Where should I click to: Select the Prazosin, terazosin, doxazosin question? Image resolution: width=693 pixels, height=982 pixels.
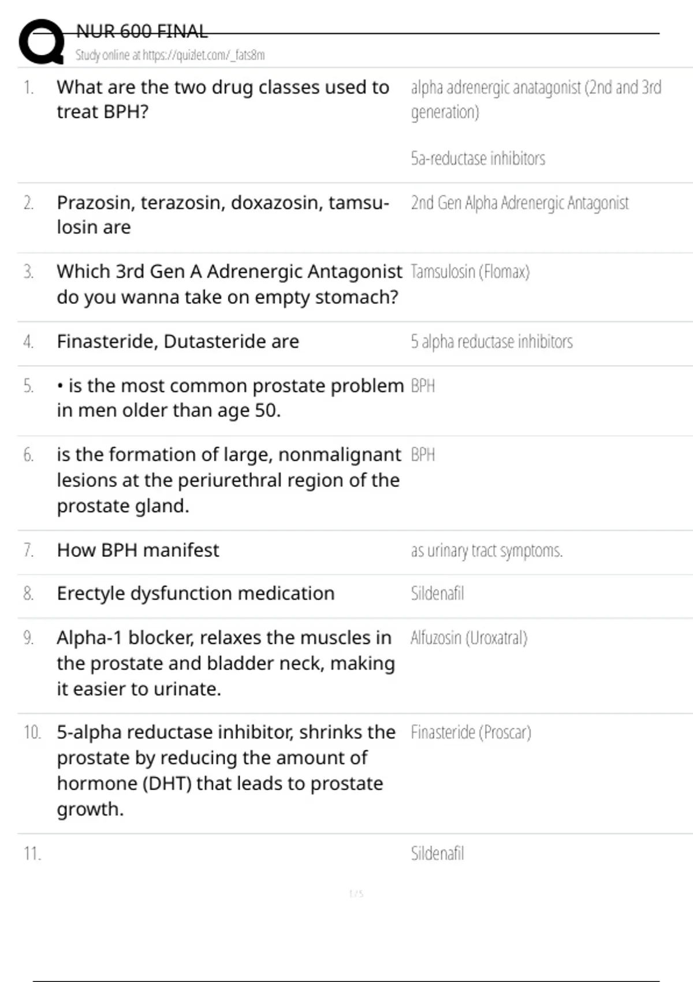[x=222, y=214]
